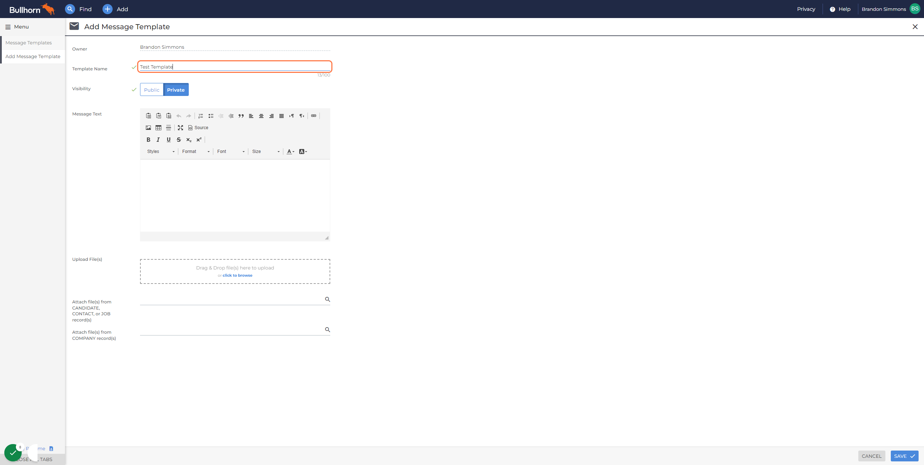This screenshot has height=465, width=924.
Task: Select Add Message Template sidebar item
Action: (x=33, y=56)
